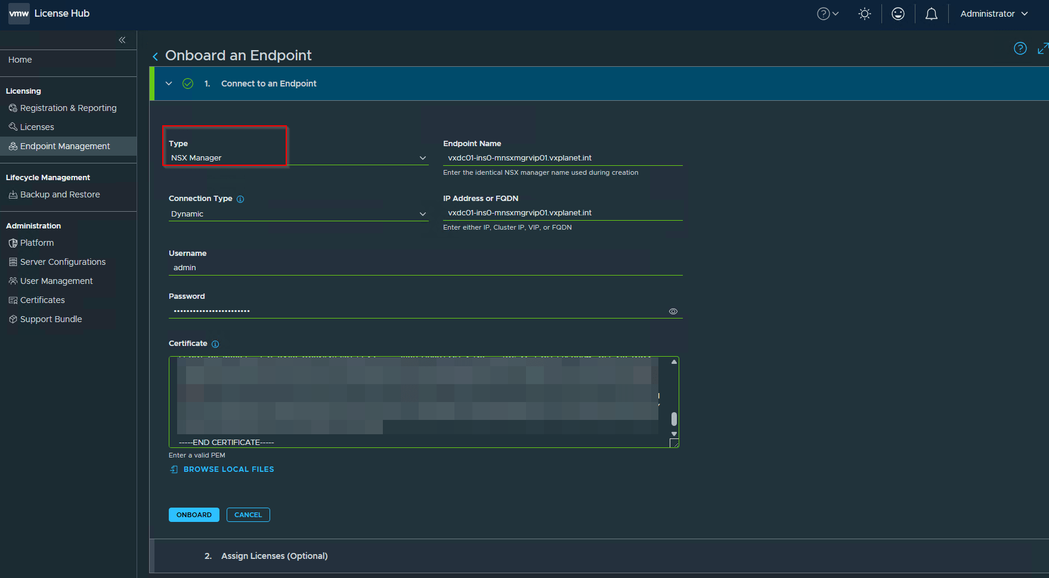Toggle the light/dark theme sun icon

pyautogui.click(x=865, y=14)
